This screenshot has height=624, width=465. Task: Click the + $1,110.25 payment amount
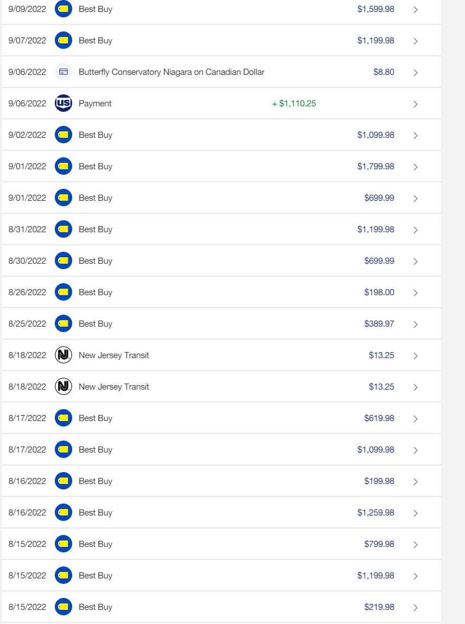[x=294, y=104]
